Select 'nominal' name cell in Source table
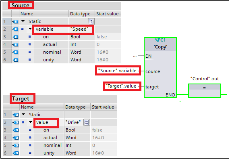 click(51, 52)
